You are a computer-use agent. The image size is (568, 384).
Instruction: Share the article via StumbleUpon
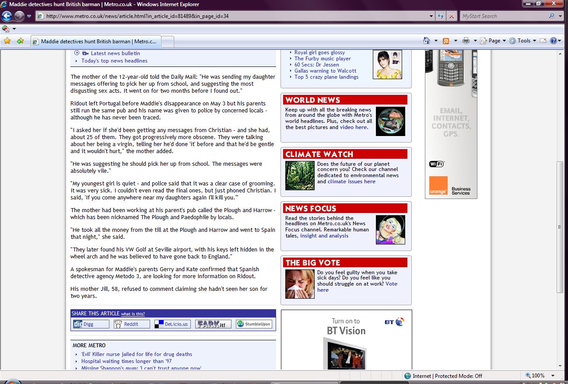coord(254,324)
